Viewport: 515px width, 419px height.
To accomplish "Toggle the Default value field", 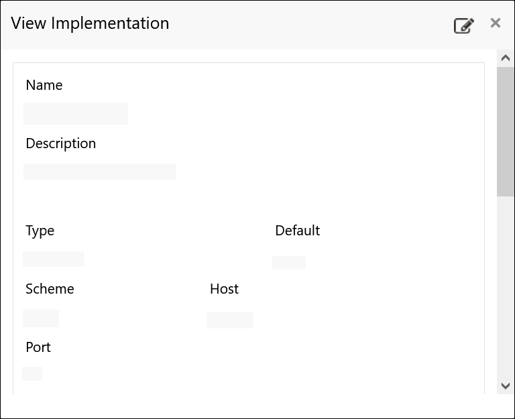I will [289, 262].
